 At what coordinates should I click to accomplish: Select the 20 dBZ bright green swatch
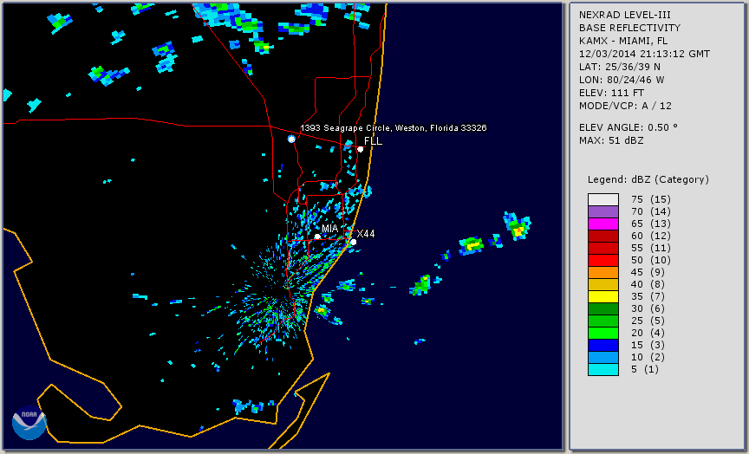tap(603, 334)
